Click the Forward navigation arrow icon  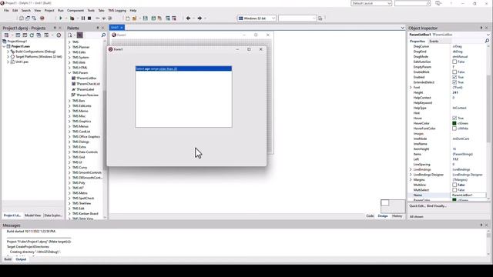200,18
